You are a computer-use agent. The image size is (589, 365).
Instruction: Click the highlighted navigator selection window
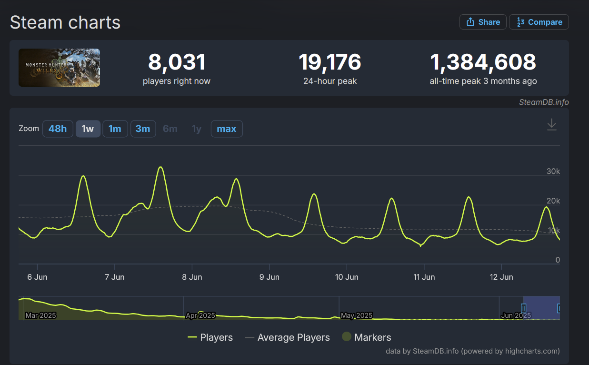tap(541, 308)
